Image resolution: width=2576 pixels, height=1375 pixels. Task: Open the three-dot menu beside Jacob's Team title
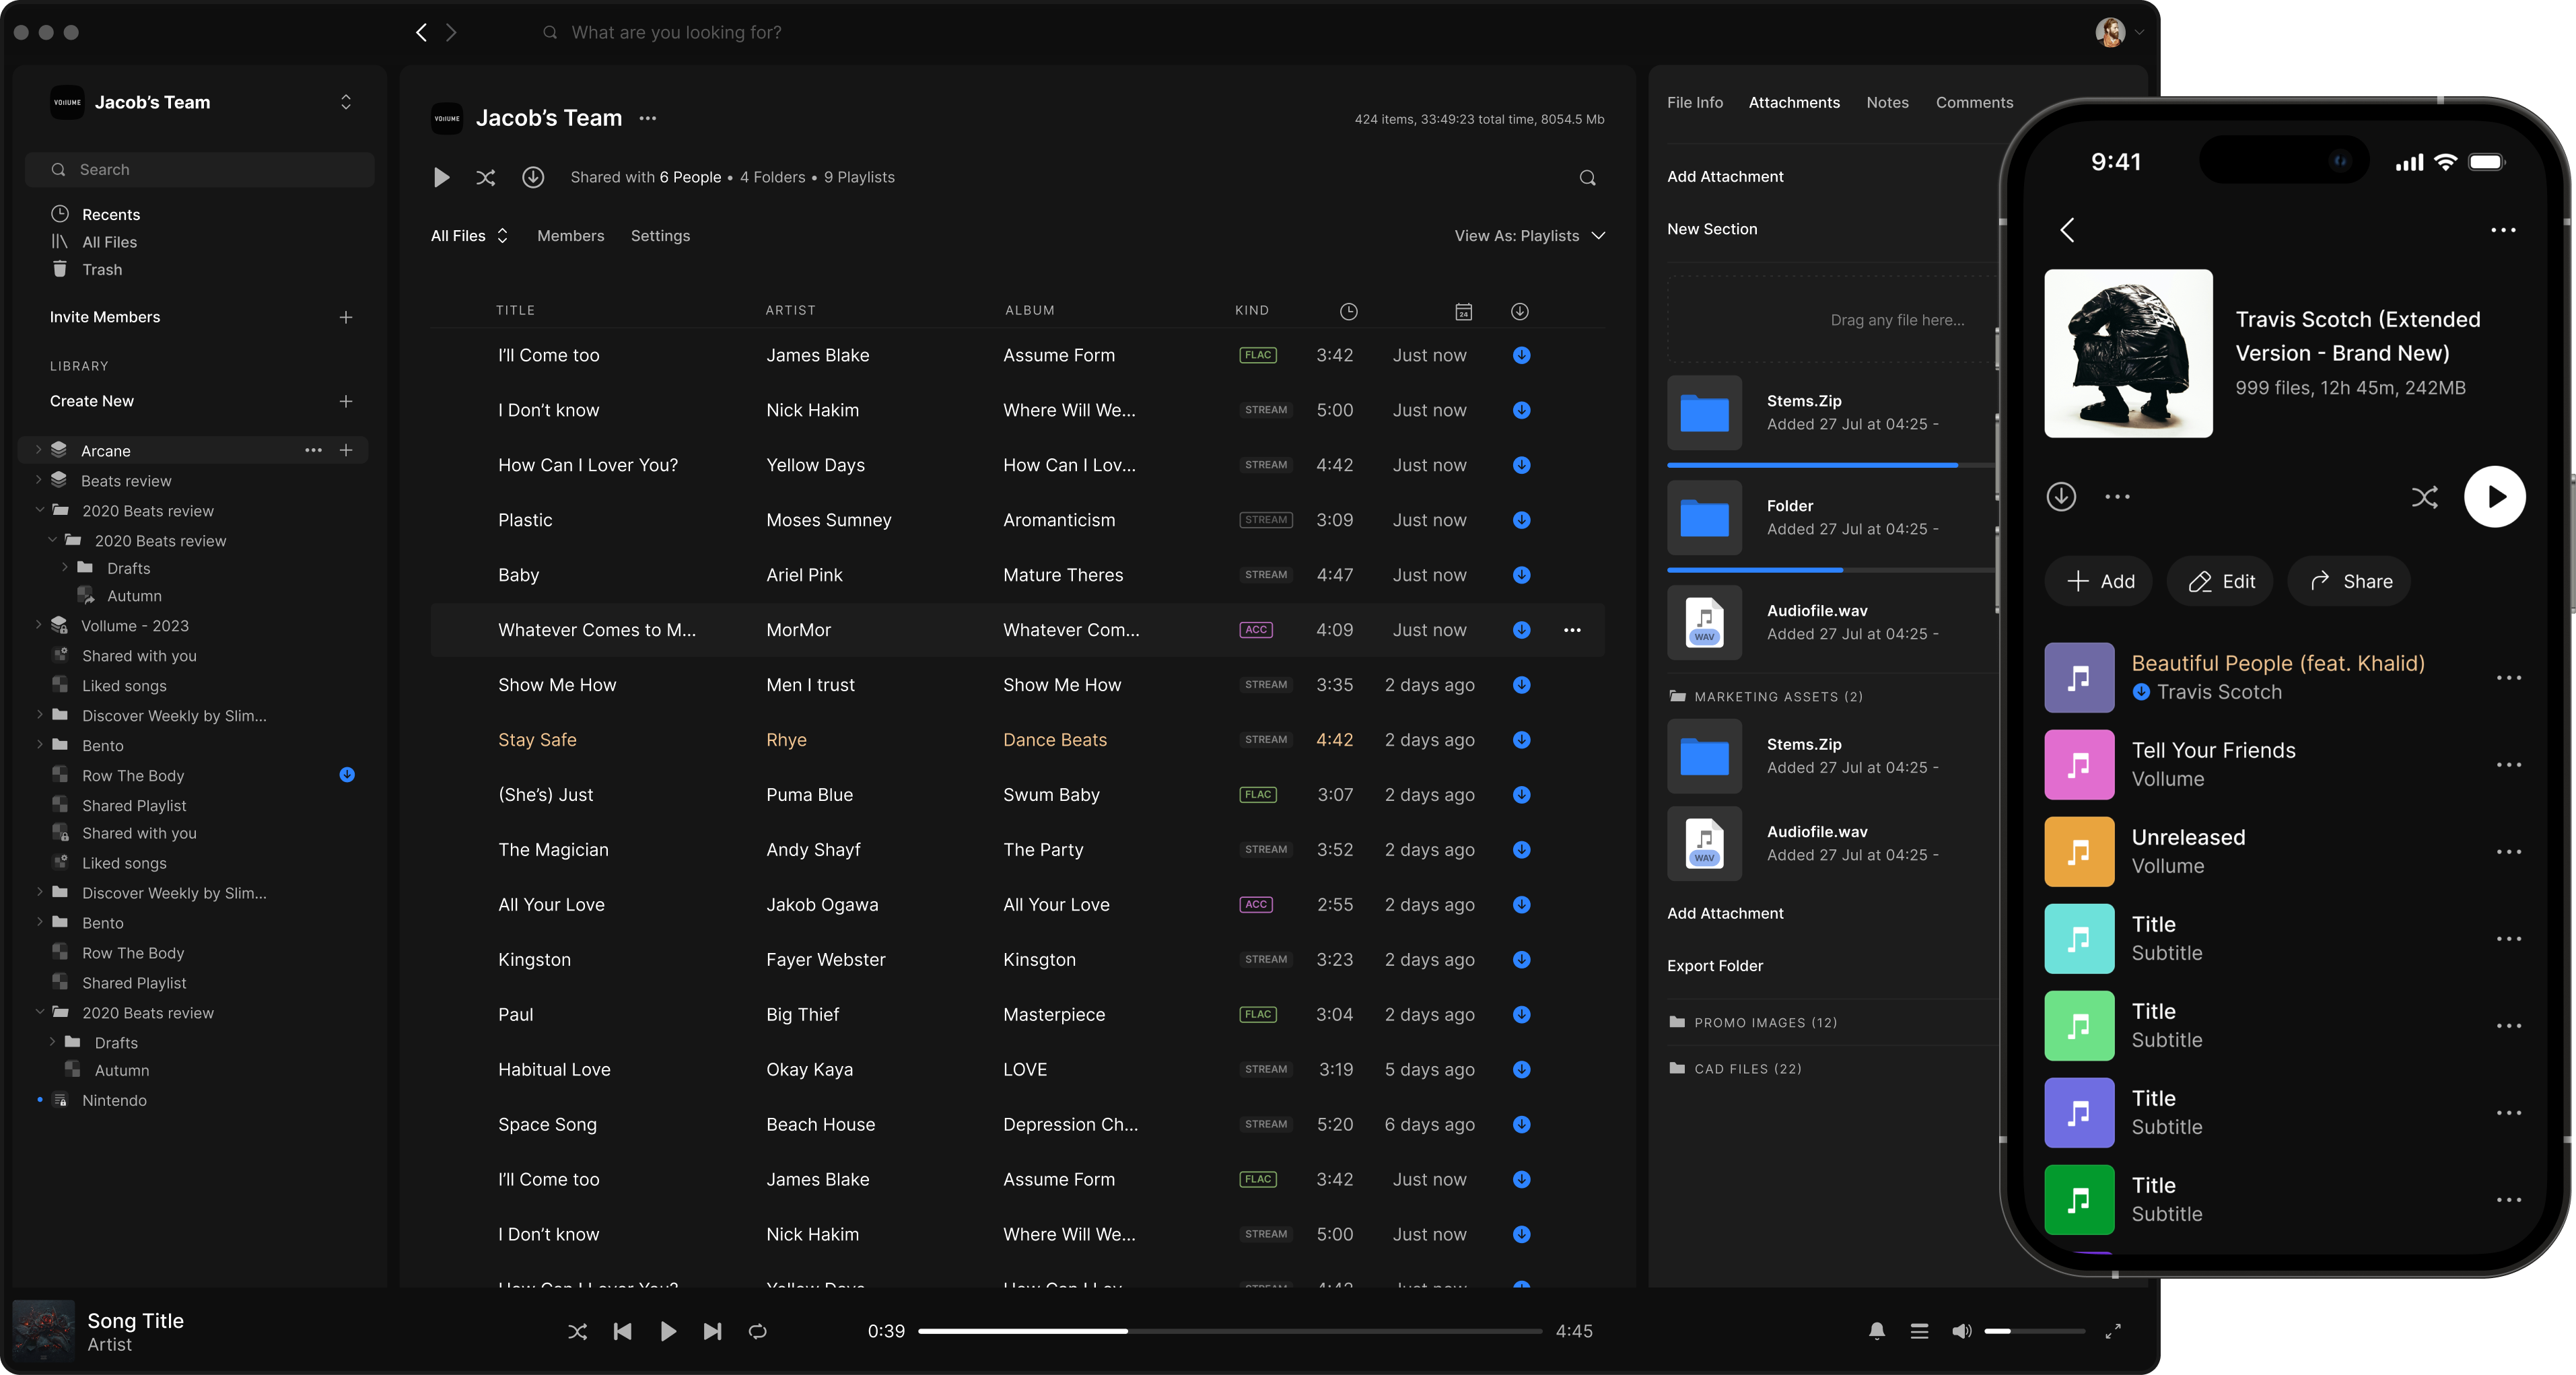click(x=648, y=118)
